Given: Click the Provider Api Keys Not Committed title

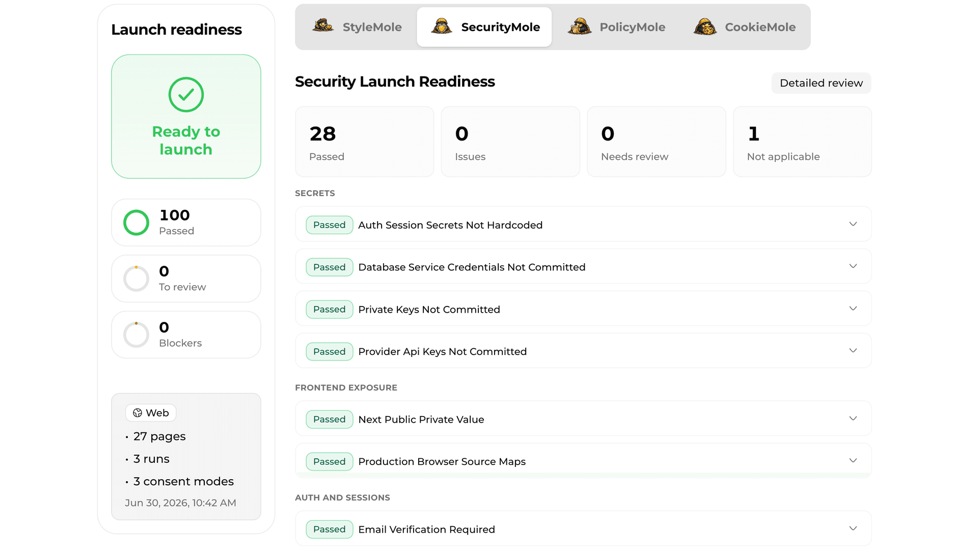Looking at the screenshot, I should 442,352.
